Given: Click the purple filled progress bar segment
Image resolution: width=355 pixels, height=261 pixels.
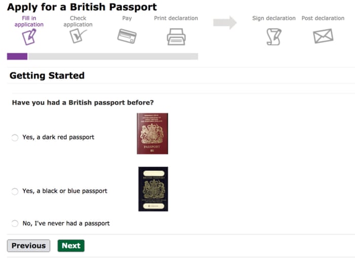Looking at the screenshot, I should [17, 56].
